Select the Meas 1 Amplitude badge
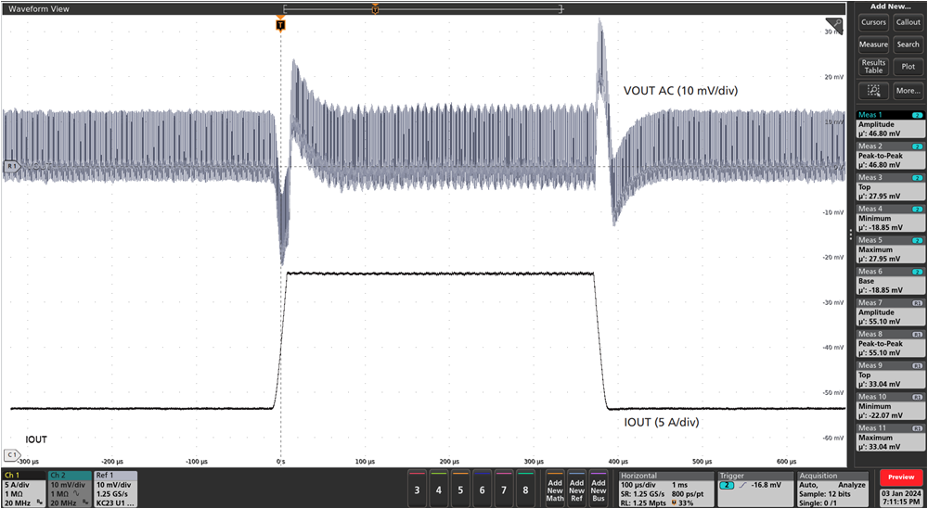The height and width of the screenshot is (509, 928). tap(890, 125)
